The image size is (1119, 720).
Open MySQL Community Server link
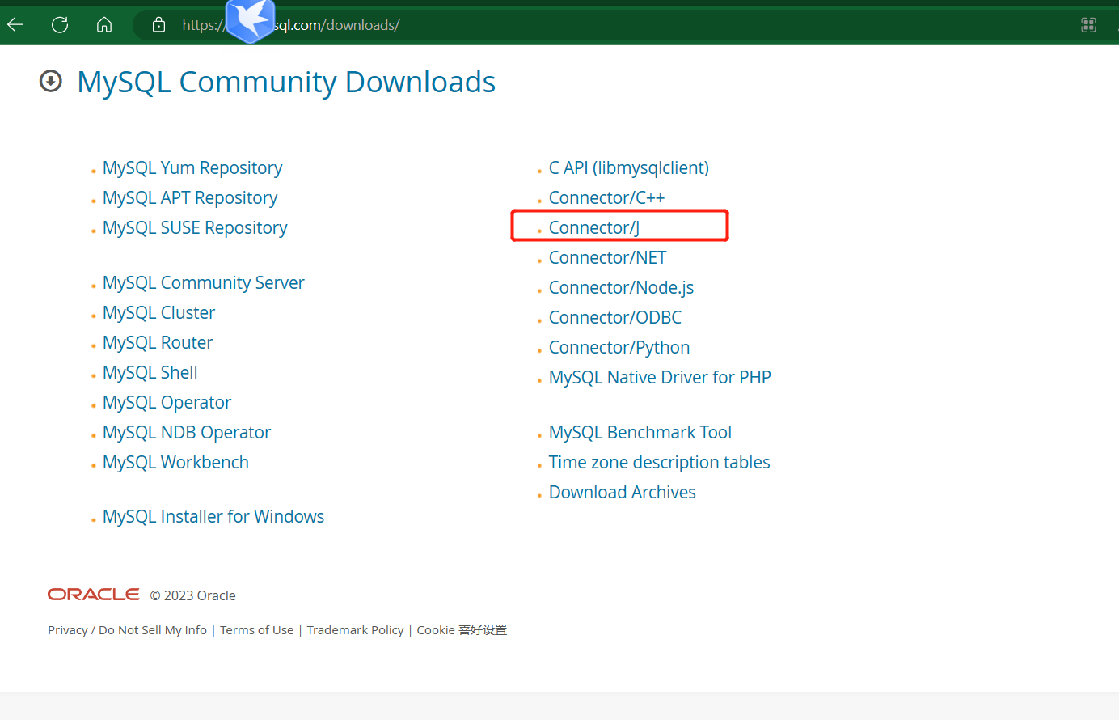pyautogui.click(x=204, y=283)
